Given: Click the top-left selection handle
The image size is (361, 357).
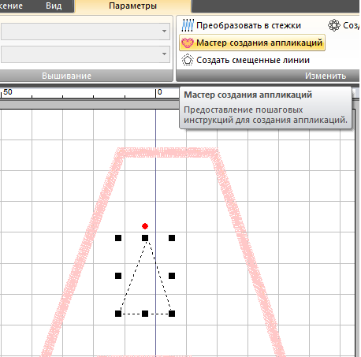Looking at the screenshot, I should pos(118,238).
